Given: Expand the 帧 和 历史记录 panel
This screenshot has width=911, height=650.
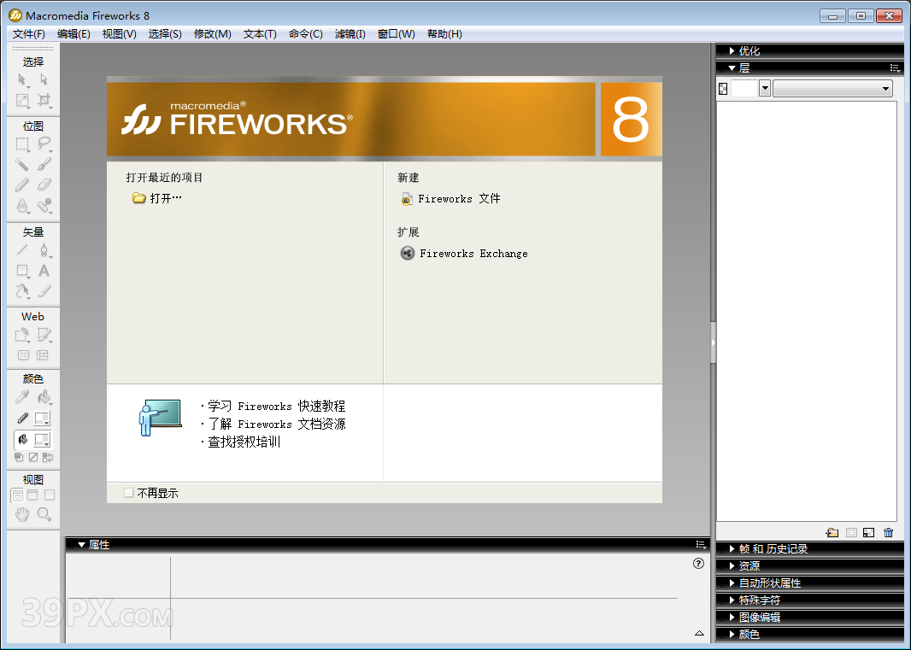Looking at the screenshot, I should pos(732,549).
